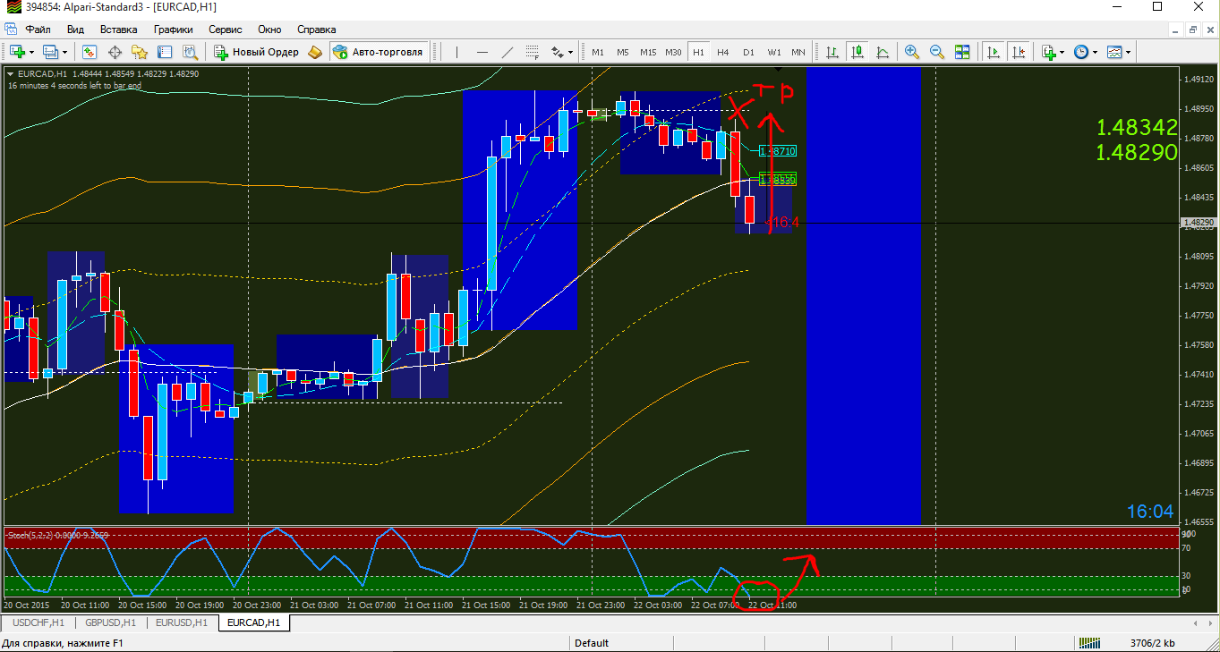Open the chart Templates icon
This screenshot has height=652, width=1220.
click(1114, 52)
